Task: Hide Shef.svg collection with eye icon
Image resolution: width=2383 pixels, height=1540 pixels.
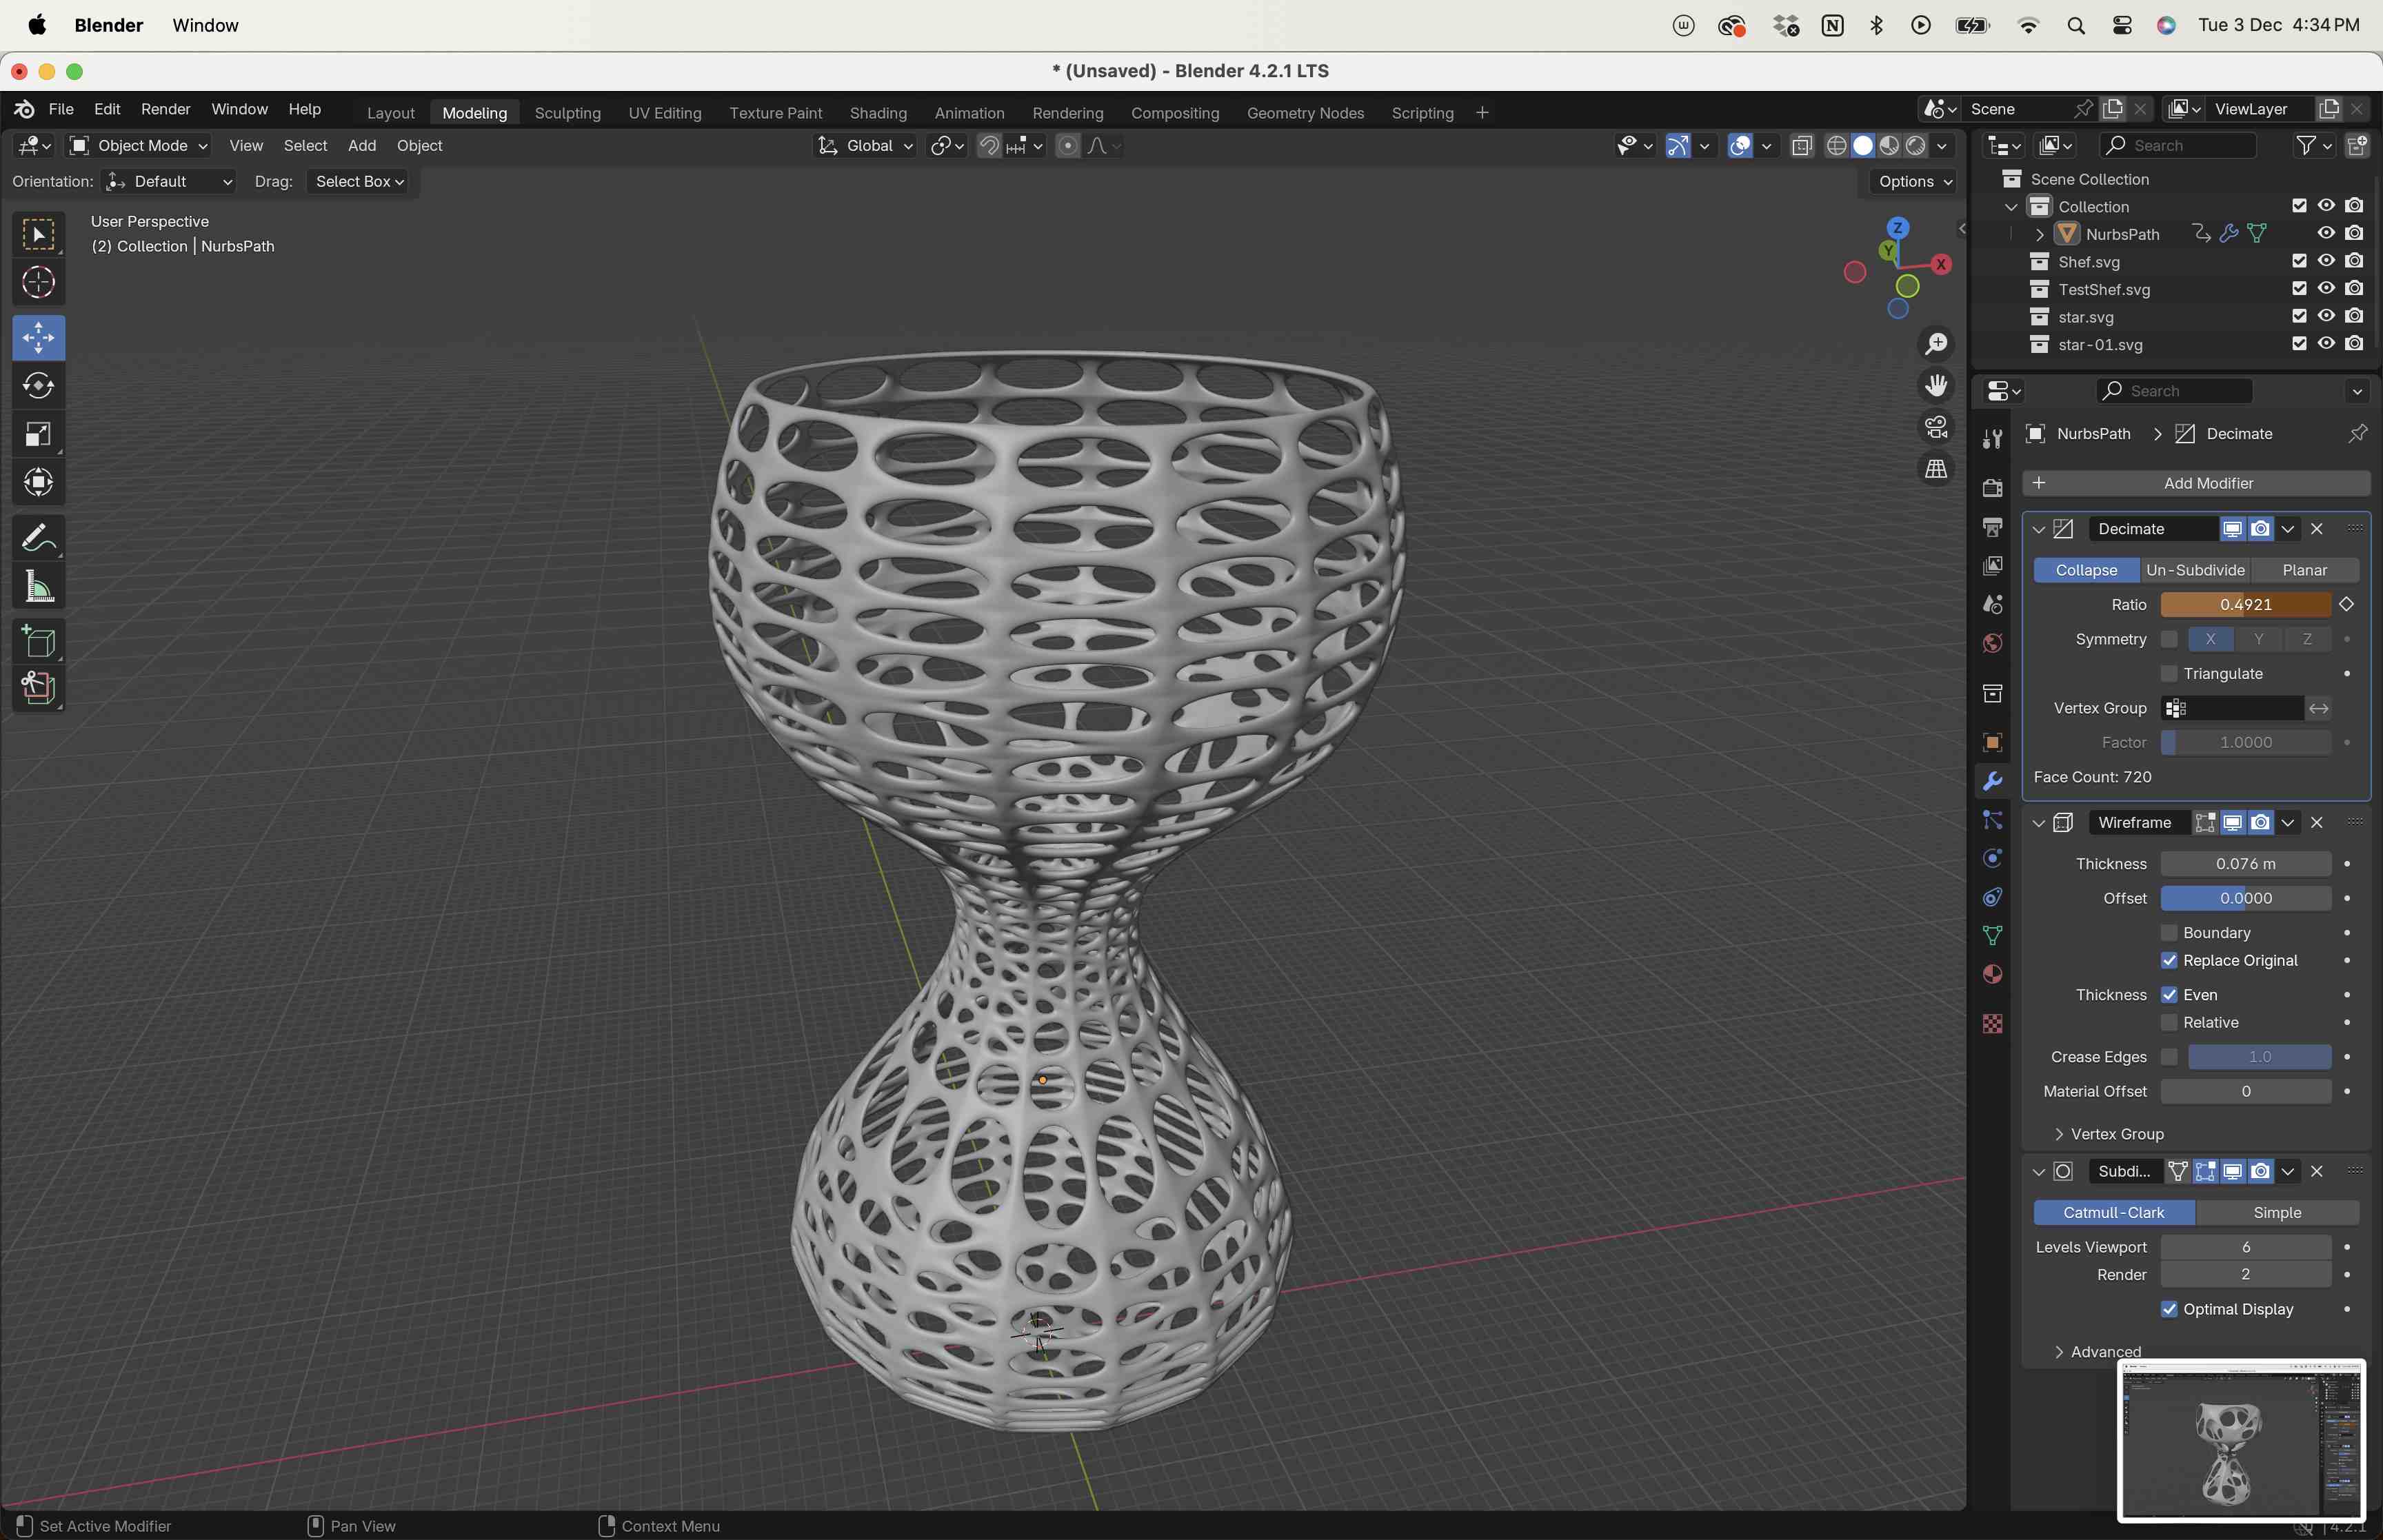Action: pos(2326,261)
